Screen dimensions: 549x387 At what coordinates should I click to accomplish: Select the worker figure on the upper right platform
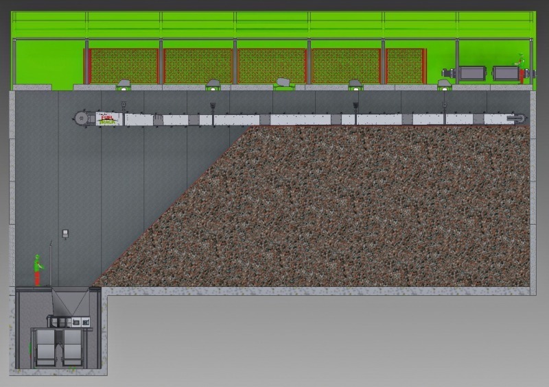pos(522,68)
